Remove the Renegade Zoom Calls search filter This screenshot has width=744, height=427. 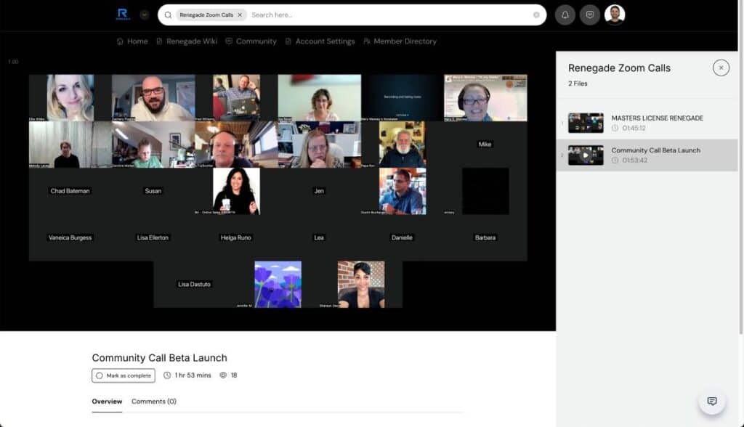pyautogui.click(x=240, y=15)
